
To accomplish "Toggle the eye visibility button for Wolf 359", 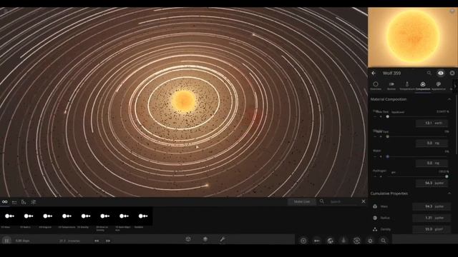I will click(x=441, y=73).
